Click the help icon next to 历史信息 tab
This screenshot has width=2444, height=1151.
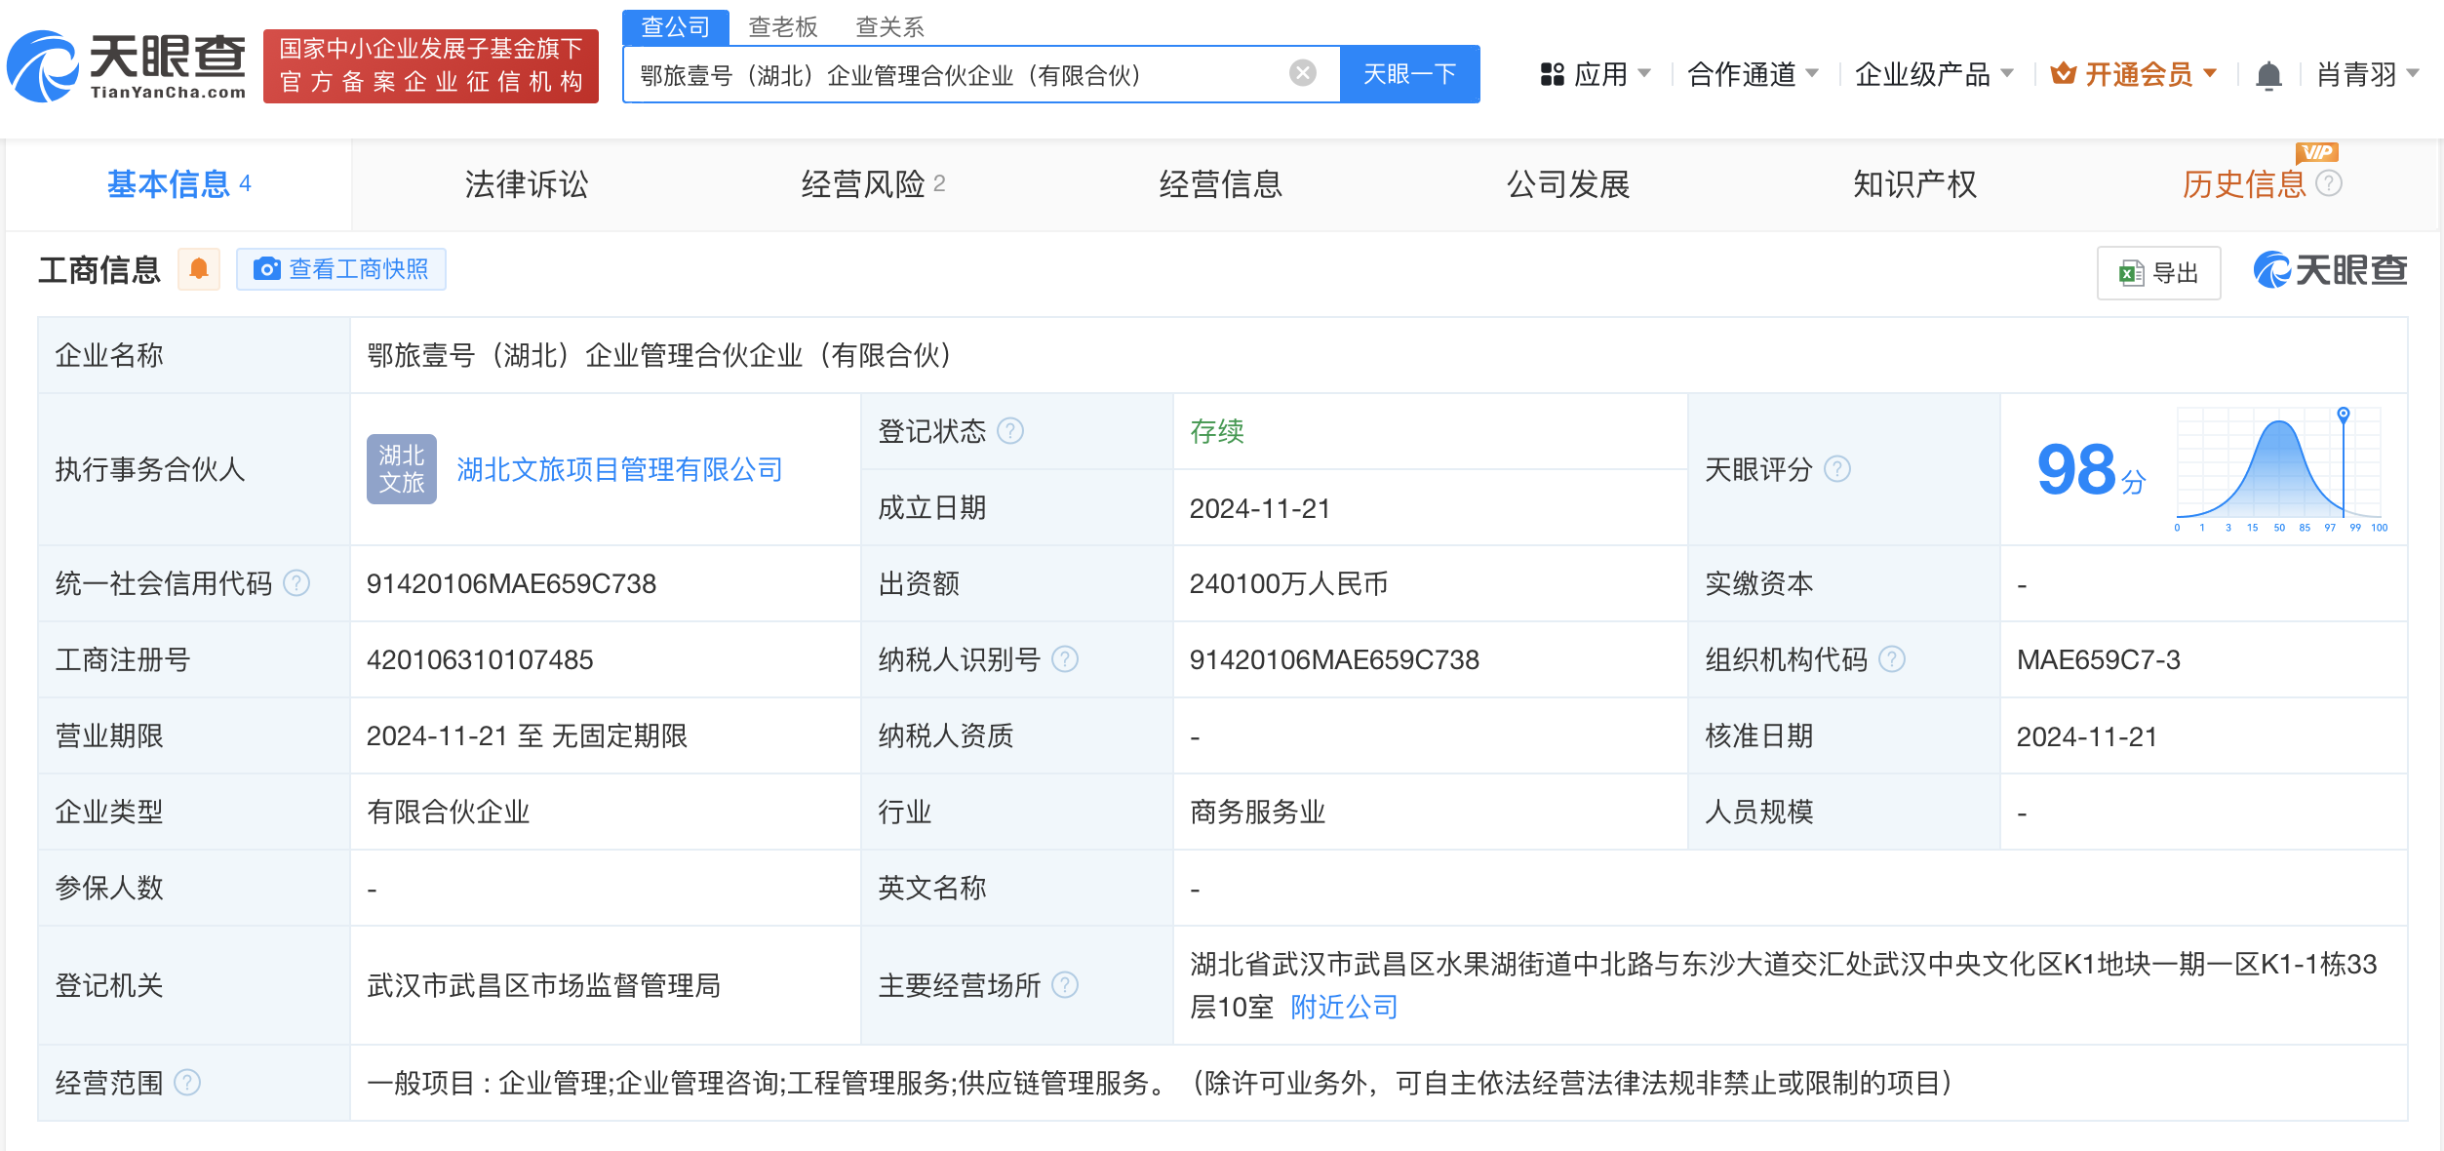pos(2329,183)
